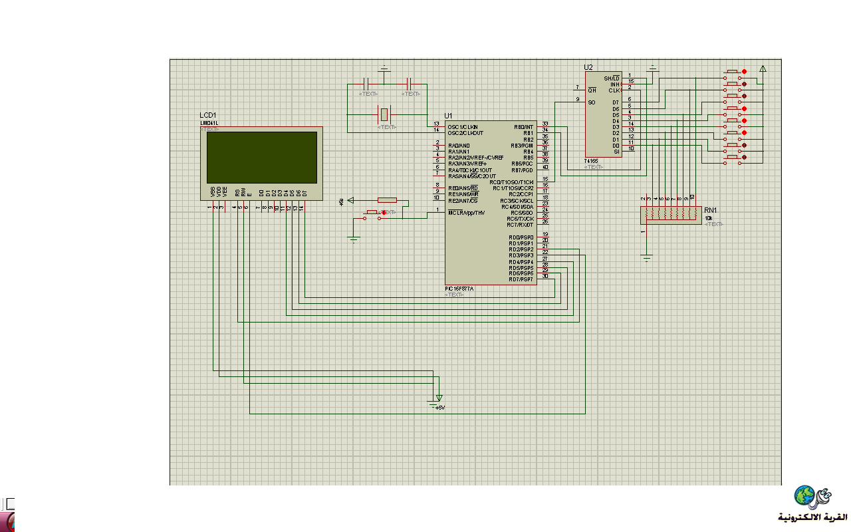Select the crystal oscillator symbol
851x532 pixels.
pyautogui.click(x=384, y=114)
